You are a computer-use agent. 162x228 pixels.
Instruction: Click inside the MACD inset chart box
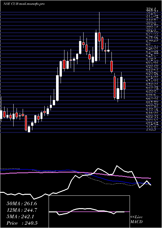pos(89,212)
